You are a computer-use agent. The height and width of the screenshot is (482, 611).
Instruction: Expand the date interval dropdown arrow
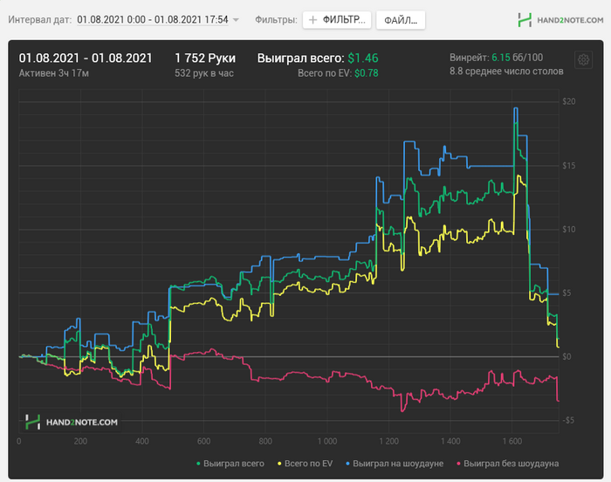pyautogui.click(x=236, y=20)
